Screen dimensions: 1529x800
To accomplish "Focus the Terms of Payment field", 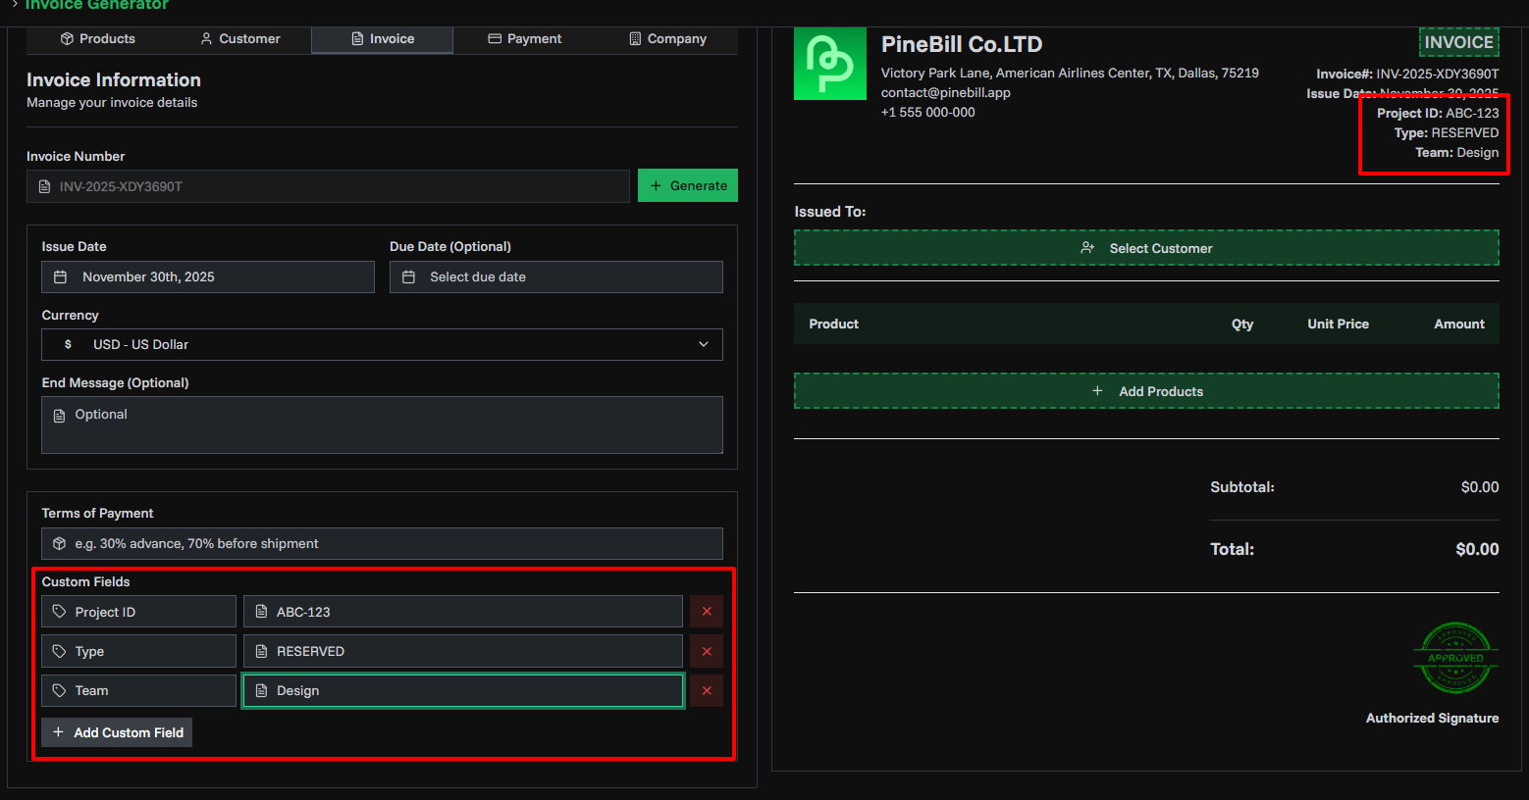I will (382, 544).
